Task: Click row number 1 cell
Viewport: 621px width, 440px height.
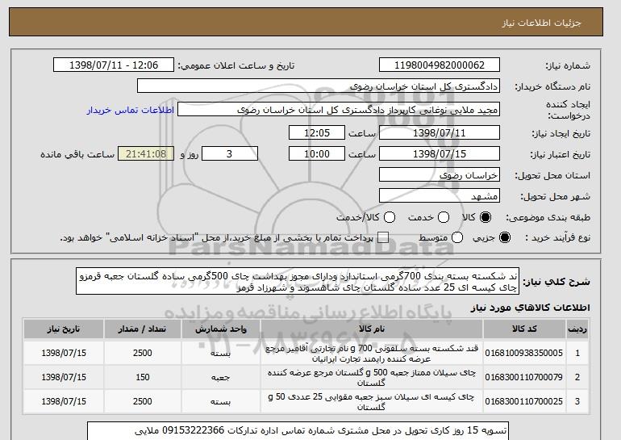Action: [577, 353]
